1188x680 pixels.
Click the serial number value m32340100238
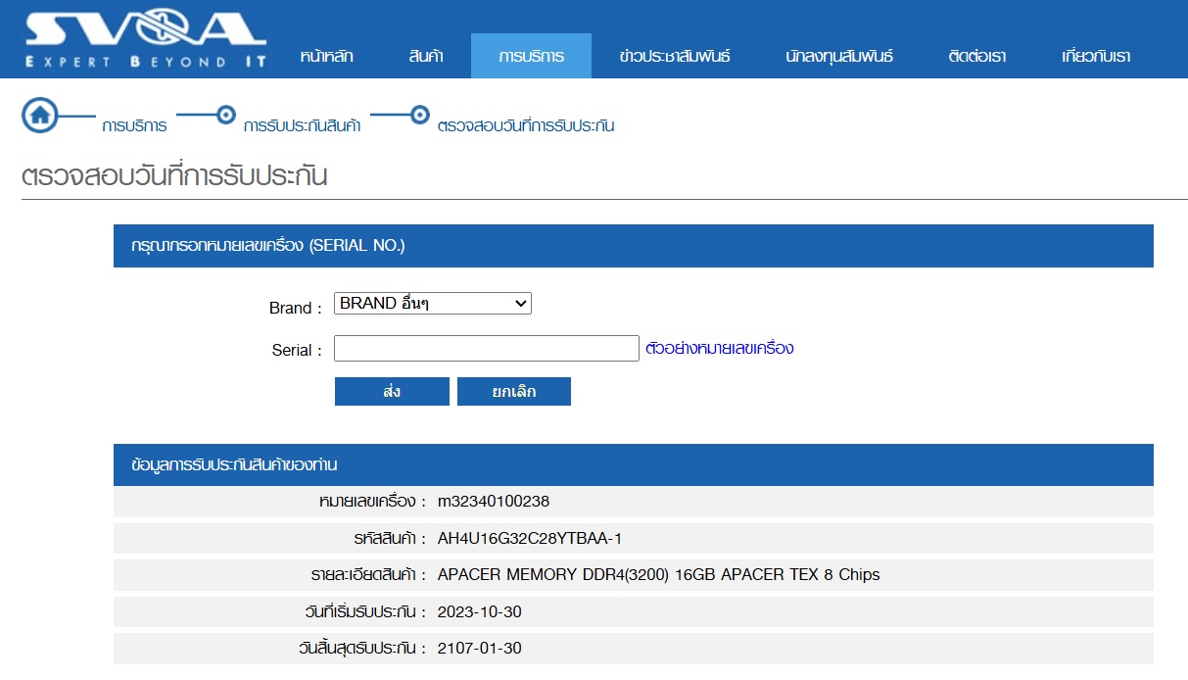click(494, 502)
